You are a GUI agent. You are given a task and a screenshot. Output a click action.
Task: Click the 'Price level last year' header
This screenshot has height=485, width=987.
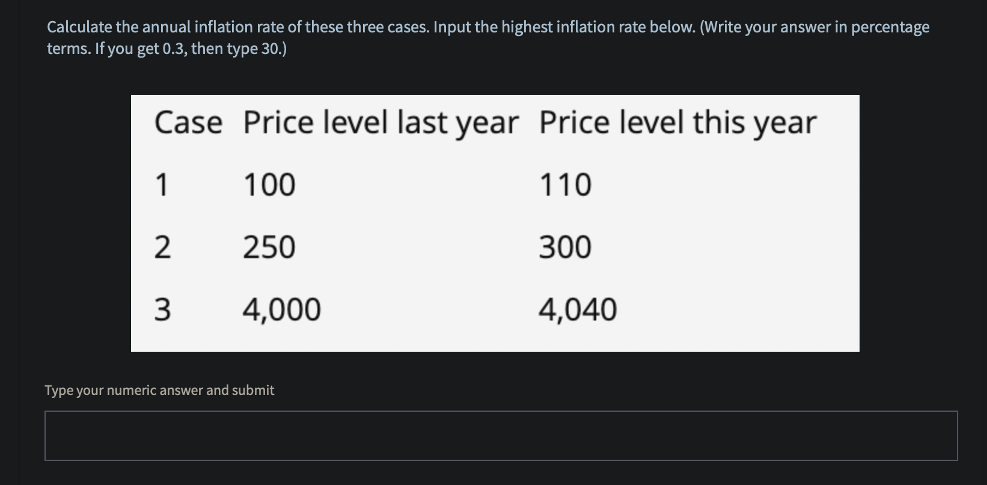click(380, 122)
